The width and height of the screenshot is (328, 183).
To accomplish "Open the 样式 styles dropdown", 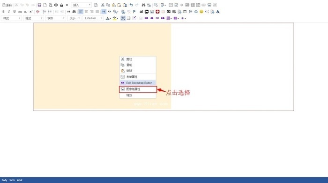I will [x=11, y=18].
